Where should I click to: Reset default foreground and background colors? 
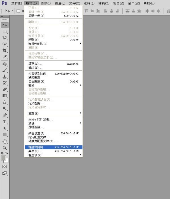click(x=2, y=153)
